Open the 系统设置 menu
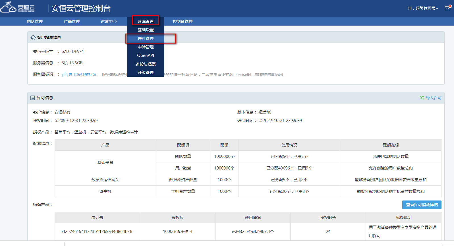 tap(146, 21)
